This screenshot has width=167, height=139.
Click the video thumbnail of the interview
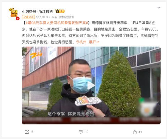point(91,85)
